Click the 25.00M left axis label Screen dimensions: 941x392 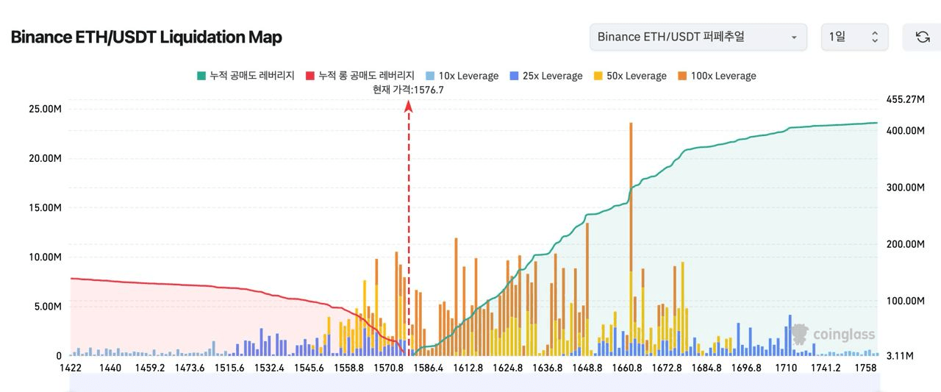coord(44,109)
